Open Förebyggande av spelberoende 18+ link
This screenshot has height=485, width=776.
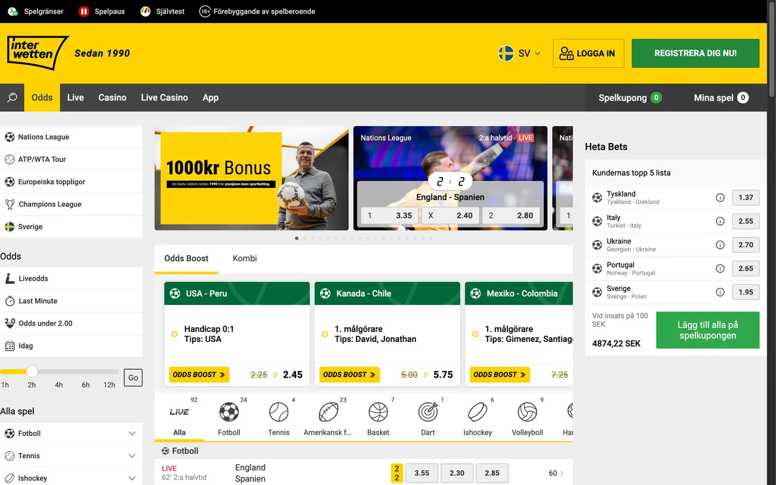coord(258,12)
